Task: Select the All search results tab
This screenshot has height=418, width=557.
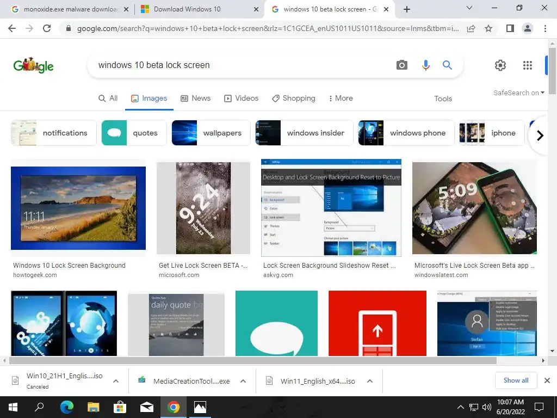Action: (108, 99)
